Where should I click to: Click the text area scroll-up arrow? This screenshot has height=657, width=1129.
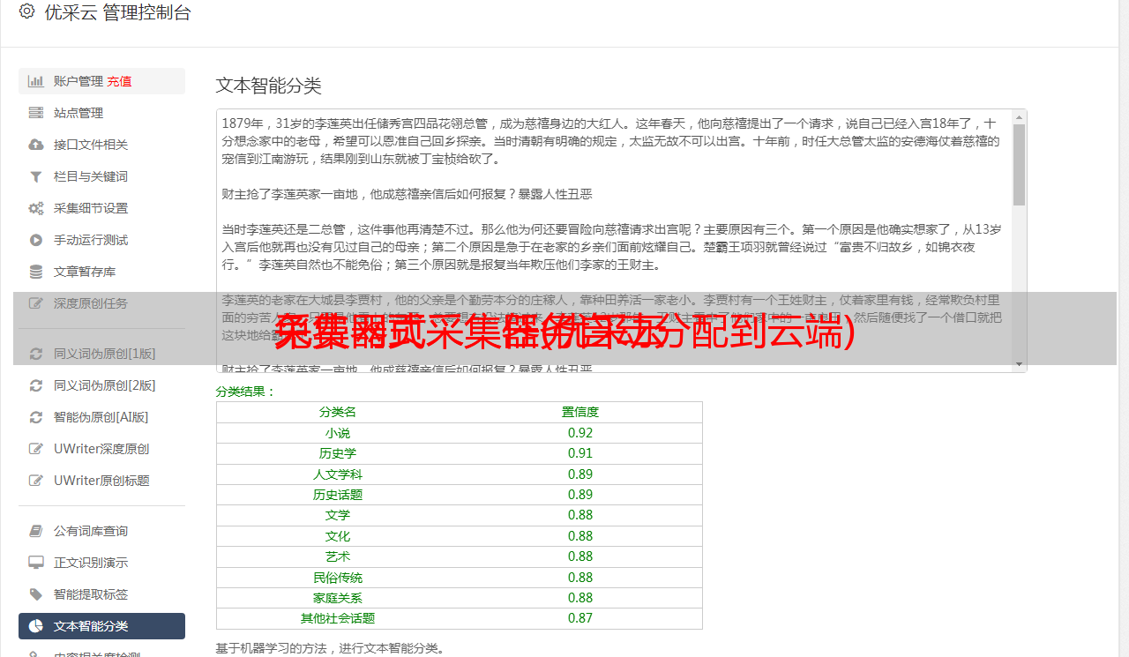coord(1019,116)
